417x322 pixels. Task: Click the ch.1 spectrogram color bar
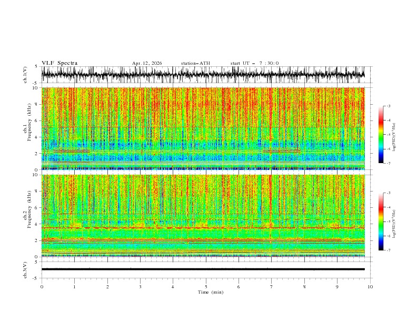click(381, 135)
